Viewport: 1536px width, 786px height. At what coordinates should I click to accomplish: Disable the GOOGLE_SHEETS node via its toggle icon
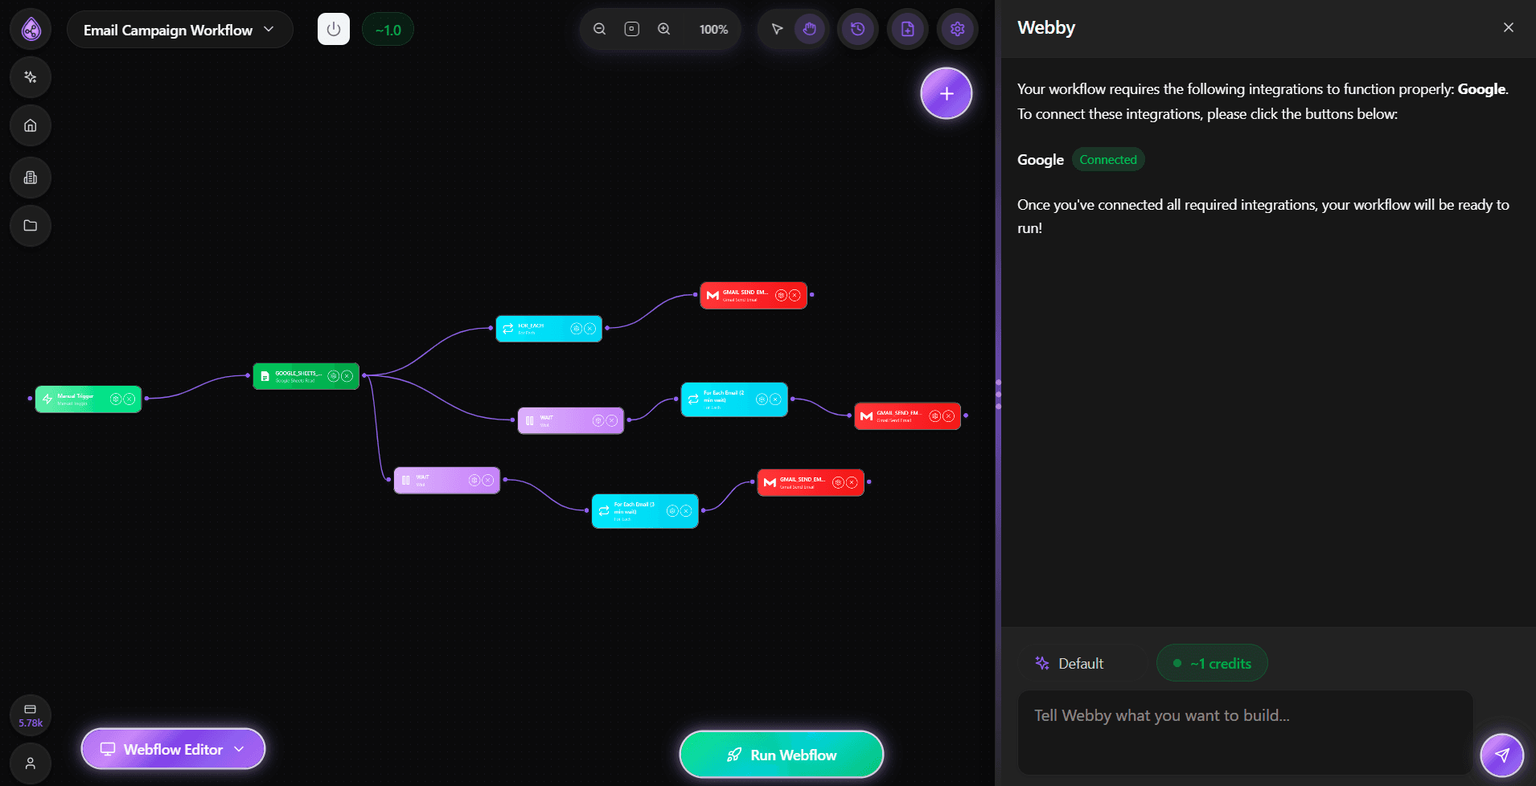tap(332, 375)
